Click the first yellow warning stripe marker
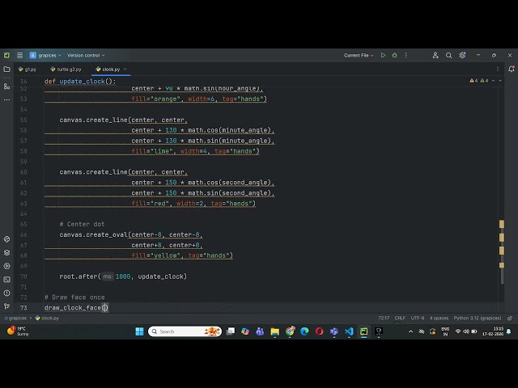Image resolution: width=518 pixels, height=388 pixels. [x=502, y=224]
